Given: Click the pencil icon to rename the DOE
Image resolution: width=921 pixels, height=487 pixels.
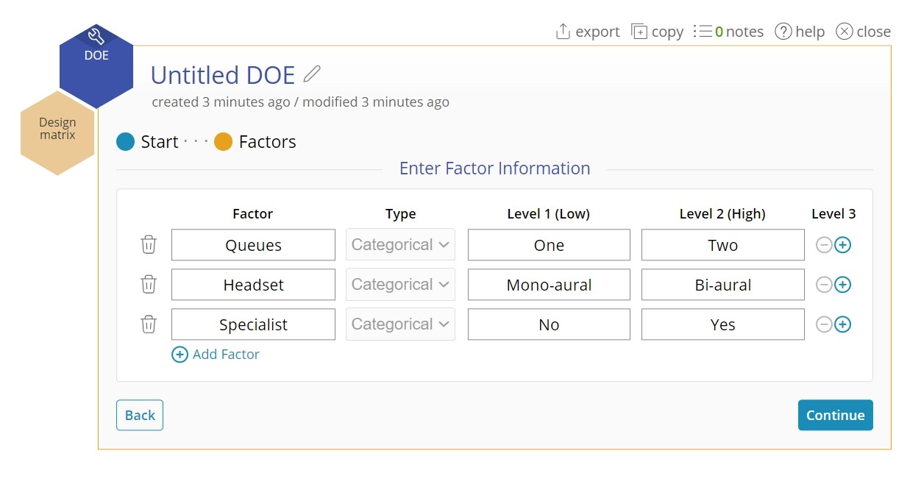Looking at the screenshot, I should [x=313, y=74].
